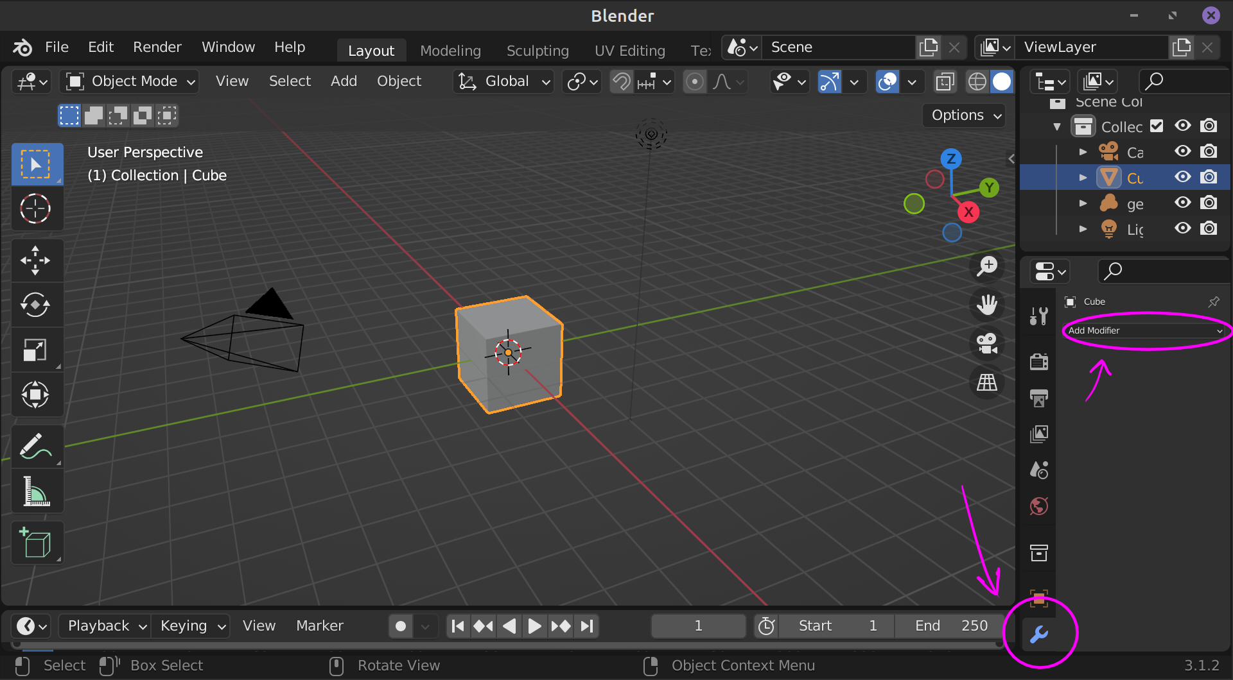
Task: Switch to UV Editing workspace tab
Action: pos(629,51)
